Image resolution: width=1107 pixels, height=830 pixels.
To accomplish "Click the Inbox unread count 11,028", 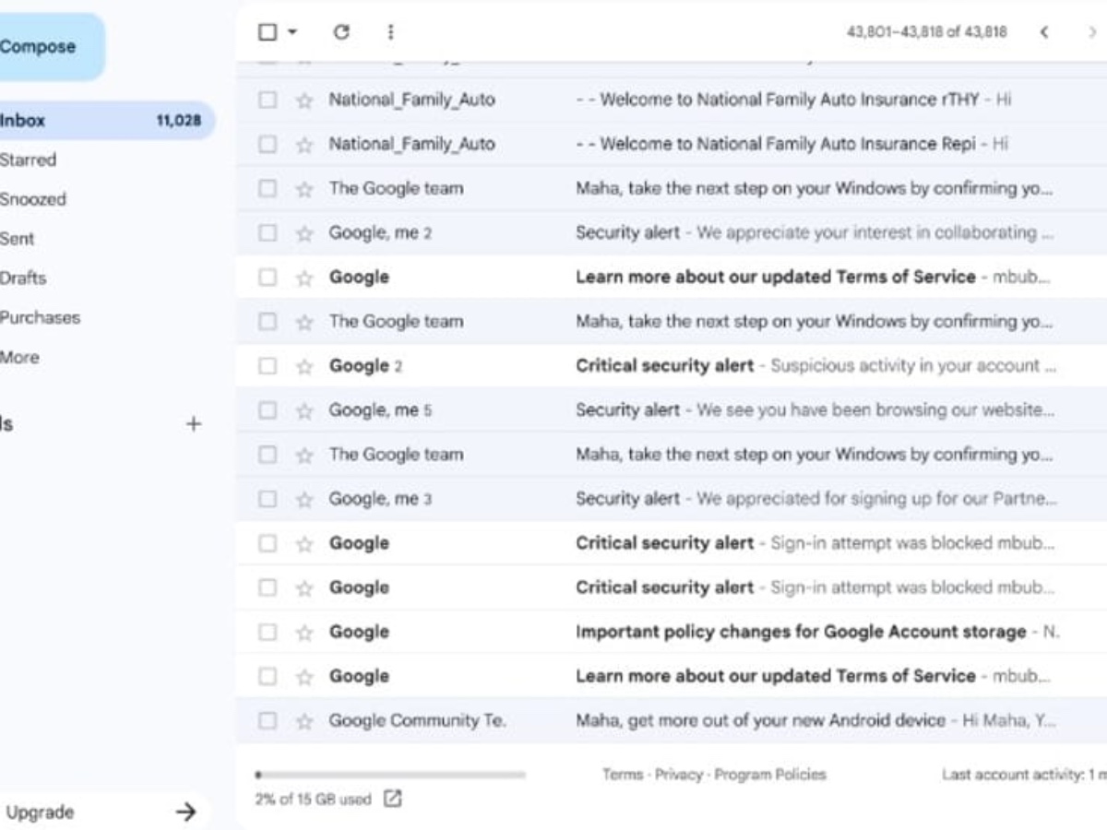I will coord(179,120).
